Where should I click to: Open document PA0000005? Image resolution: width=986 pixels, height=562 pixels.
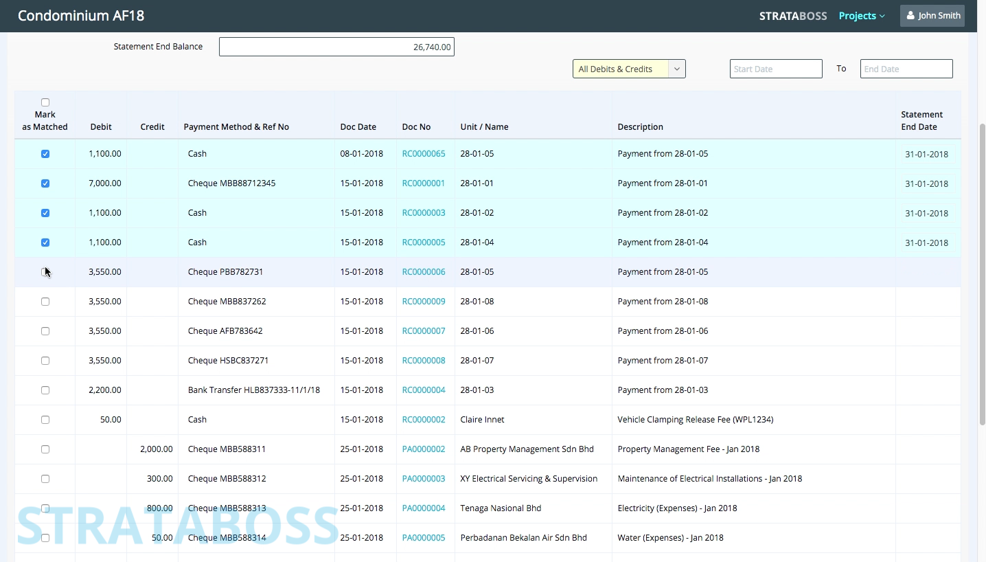point(424,538)
